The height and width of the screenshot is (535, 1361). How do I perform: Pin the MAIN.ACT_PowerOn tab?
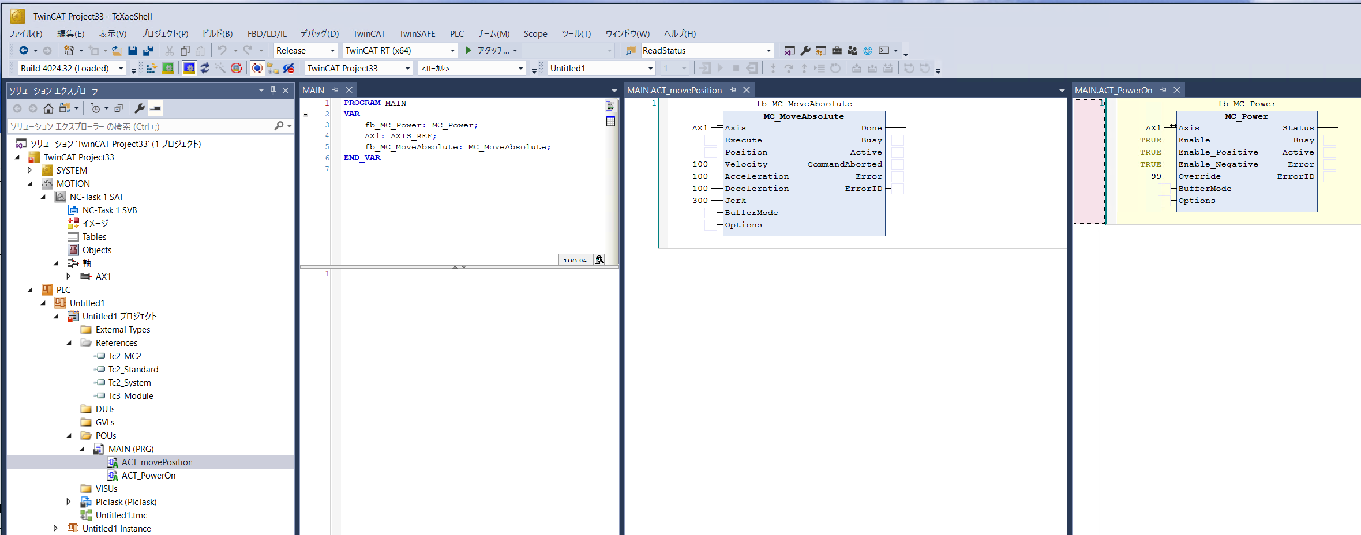(1163, 90)
